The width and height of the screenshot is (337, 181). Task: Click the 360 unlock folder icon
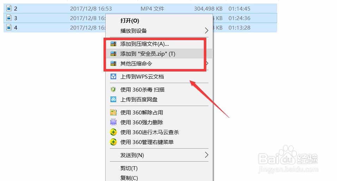113,112
